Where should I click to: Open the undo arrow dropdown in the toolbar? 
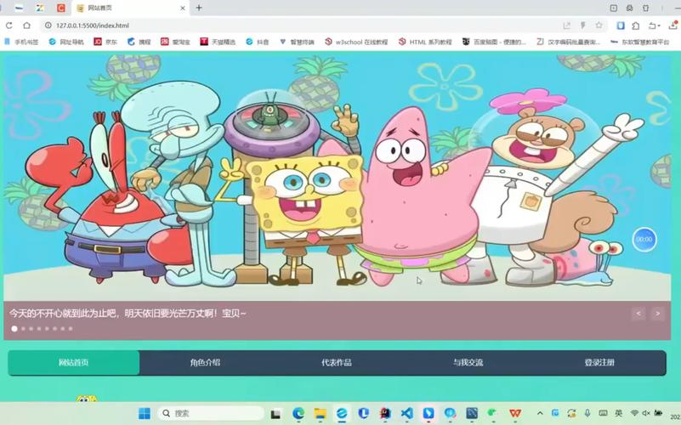point(654,25)
